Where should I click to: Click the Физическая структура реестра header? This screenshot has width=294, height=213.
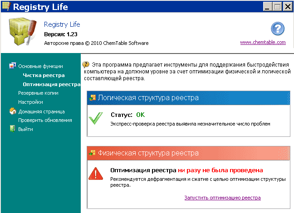pyautogui.click(x=188, y=153)
